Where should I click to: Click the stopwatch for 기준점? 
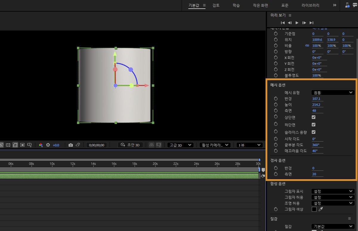[276, 34]
